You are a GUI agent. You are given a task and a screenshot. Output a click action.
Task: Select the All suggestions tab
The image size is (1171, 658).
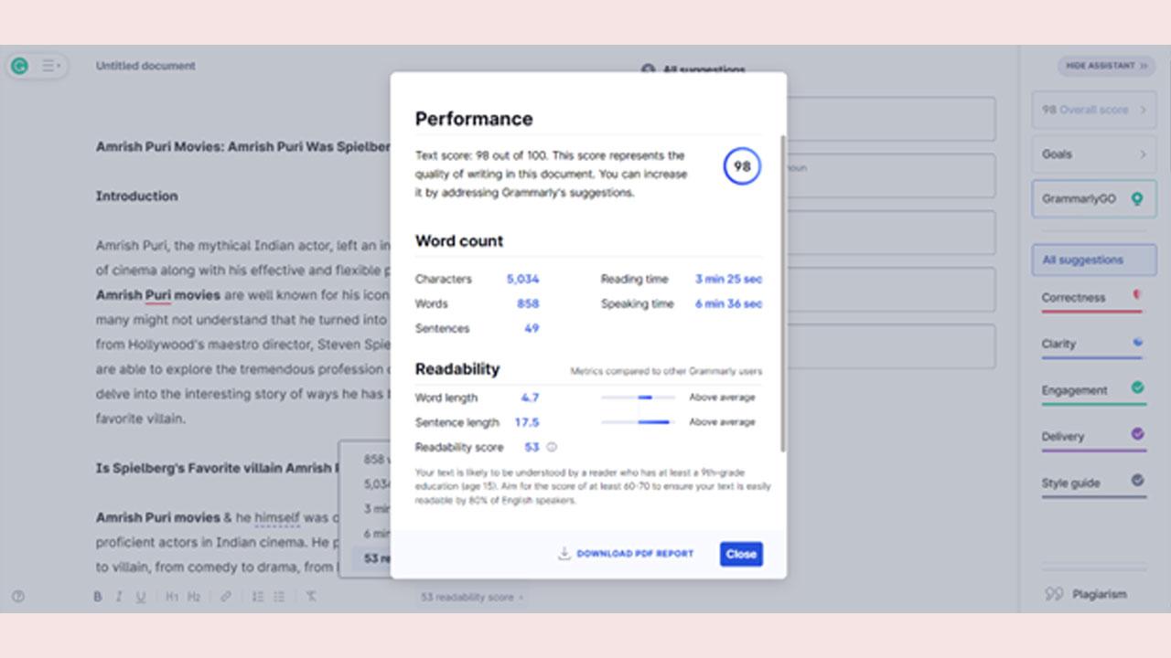(1093, 260)
